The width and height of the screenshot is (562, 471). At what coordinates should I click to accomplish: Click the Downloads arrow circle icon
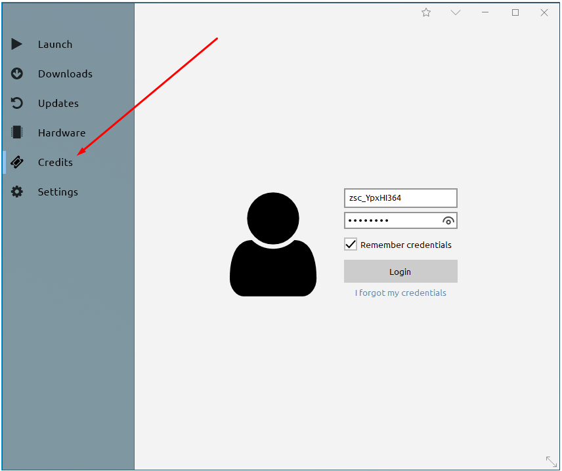[x=17, y=73]
